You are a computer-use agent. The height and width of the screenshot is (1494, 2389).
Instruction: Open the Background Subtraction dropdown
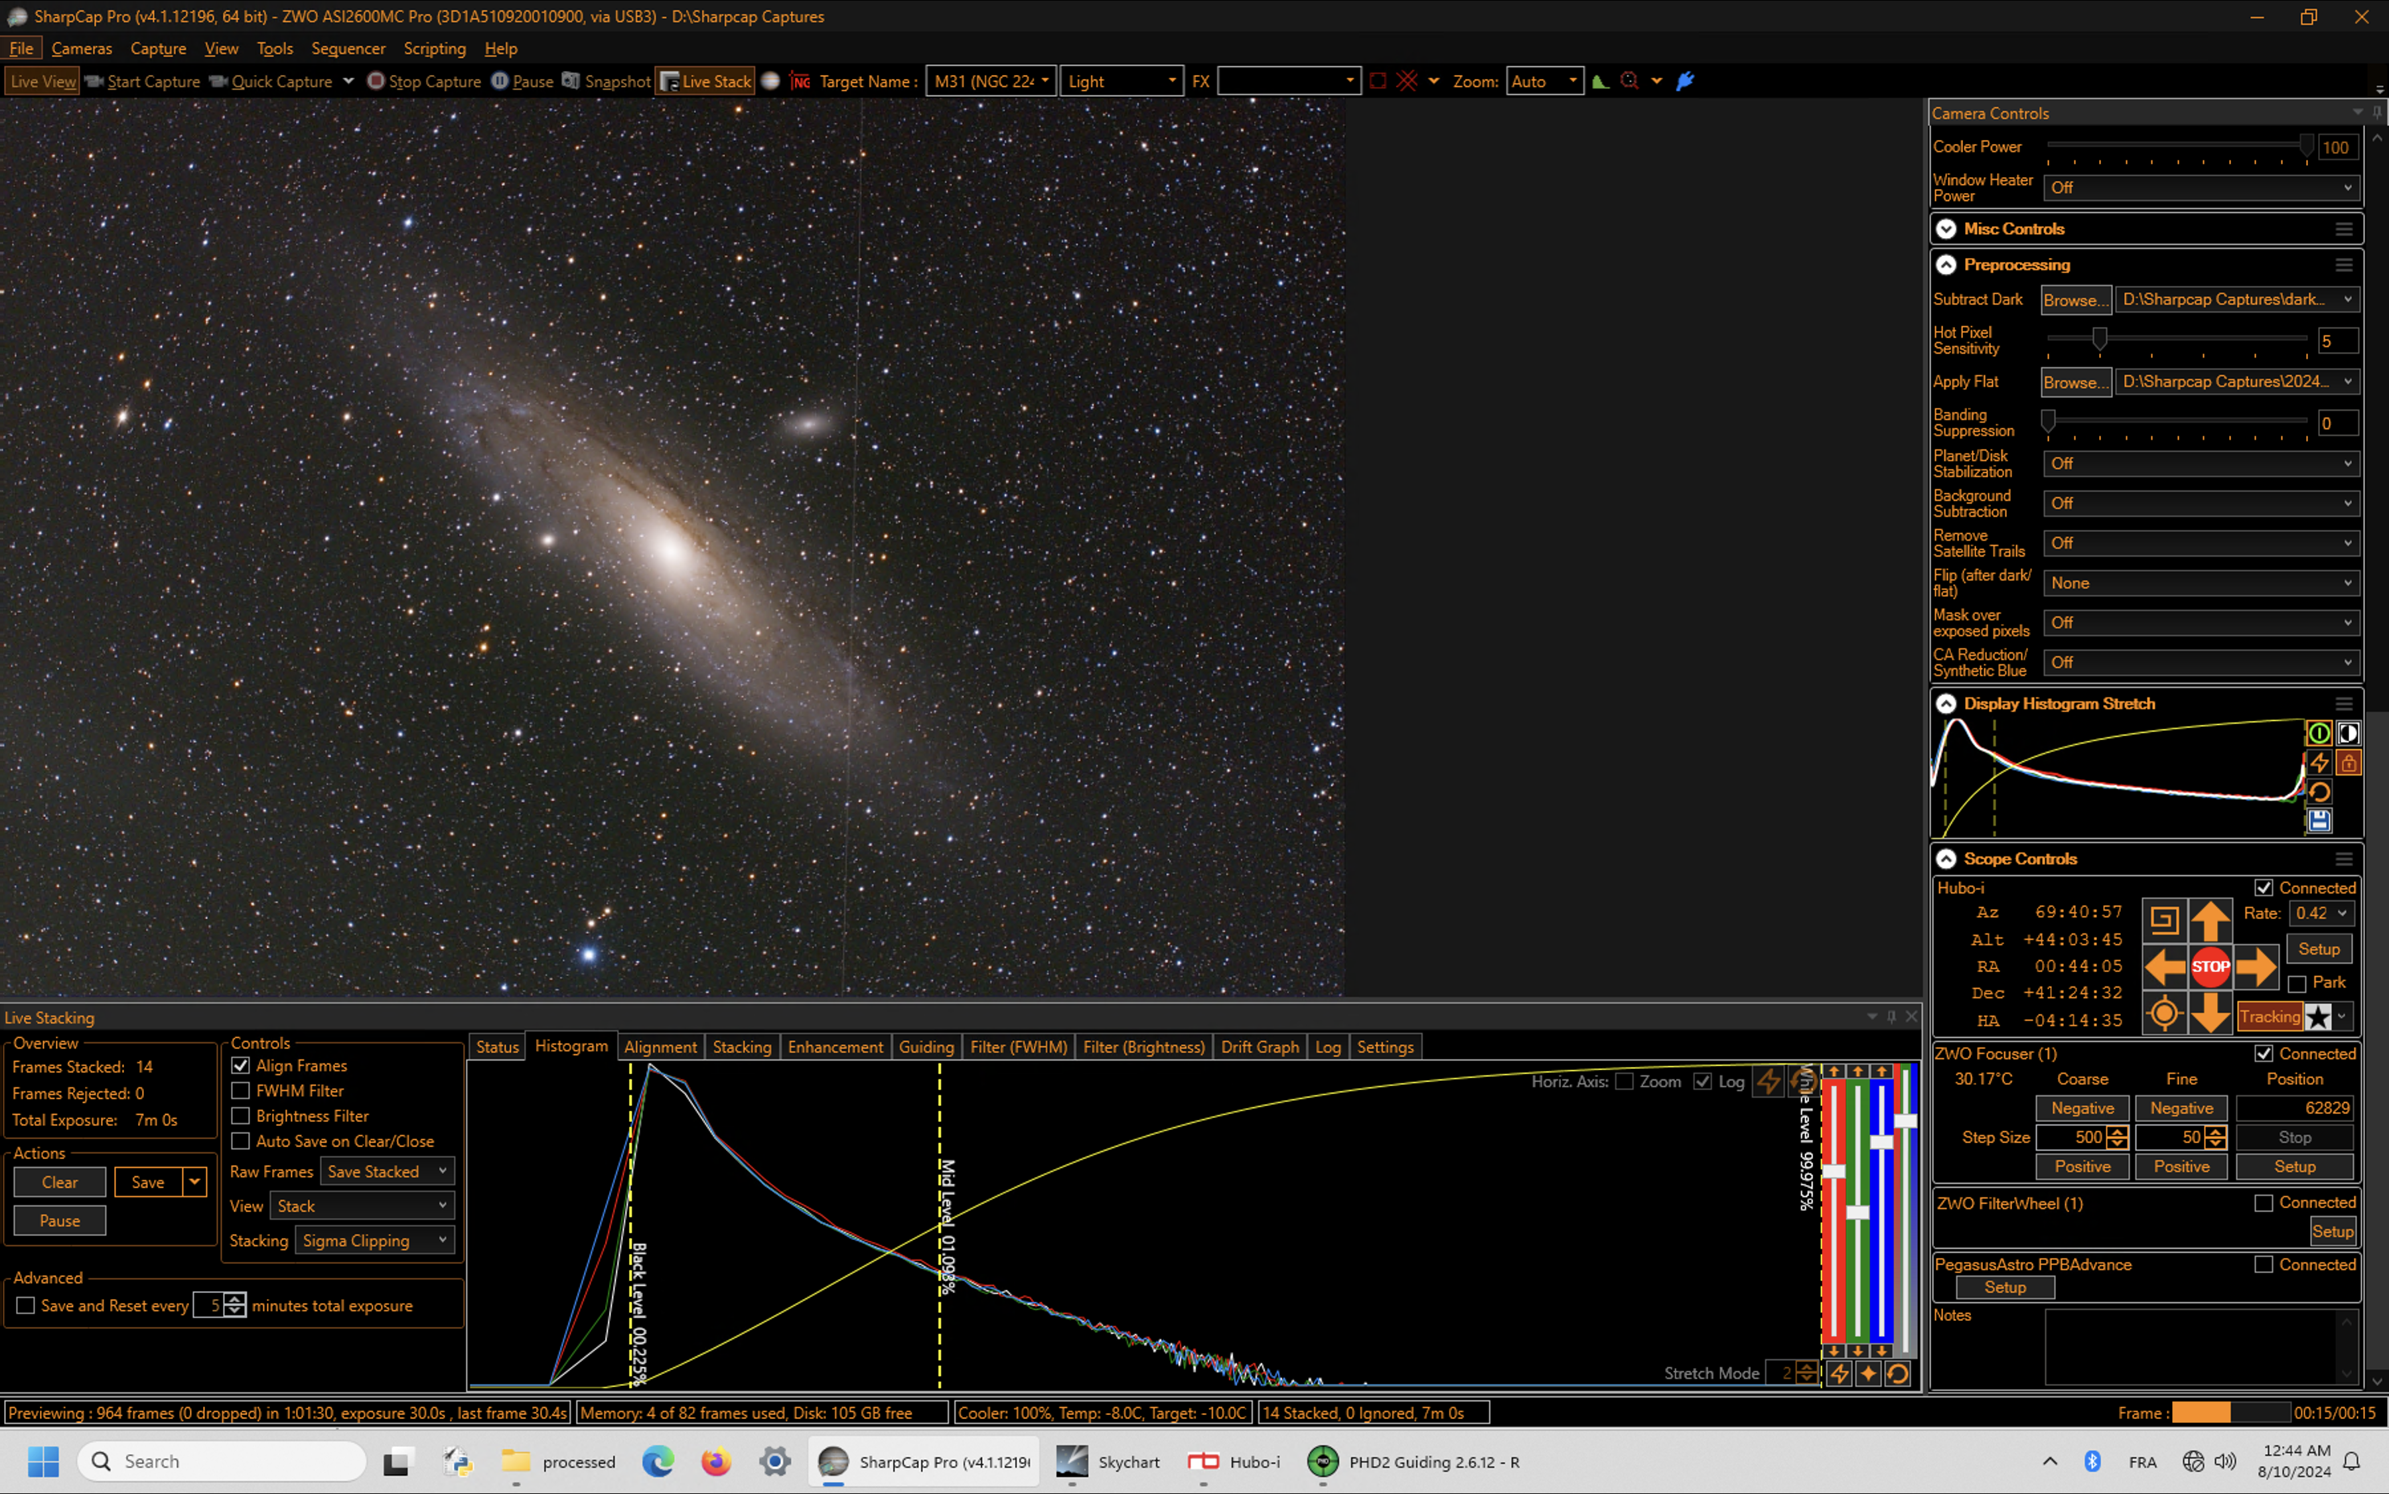[2201, 503]
